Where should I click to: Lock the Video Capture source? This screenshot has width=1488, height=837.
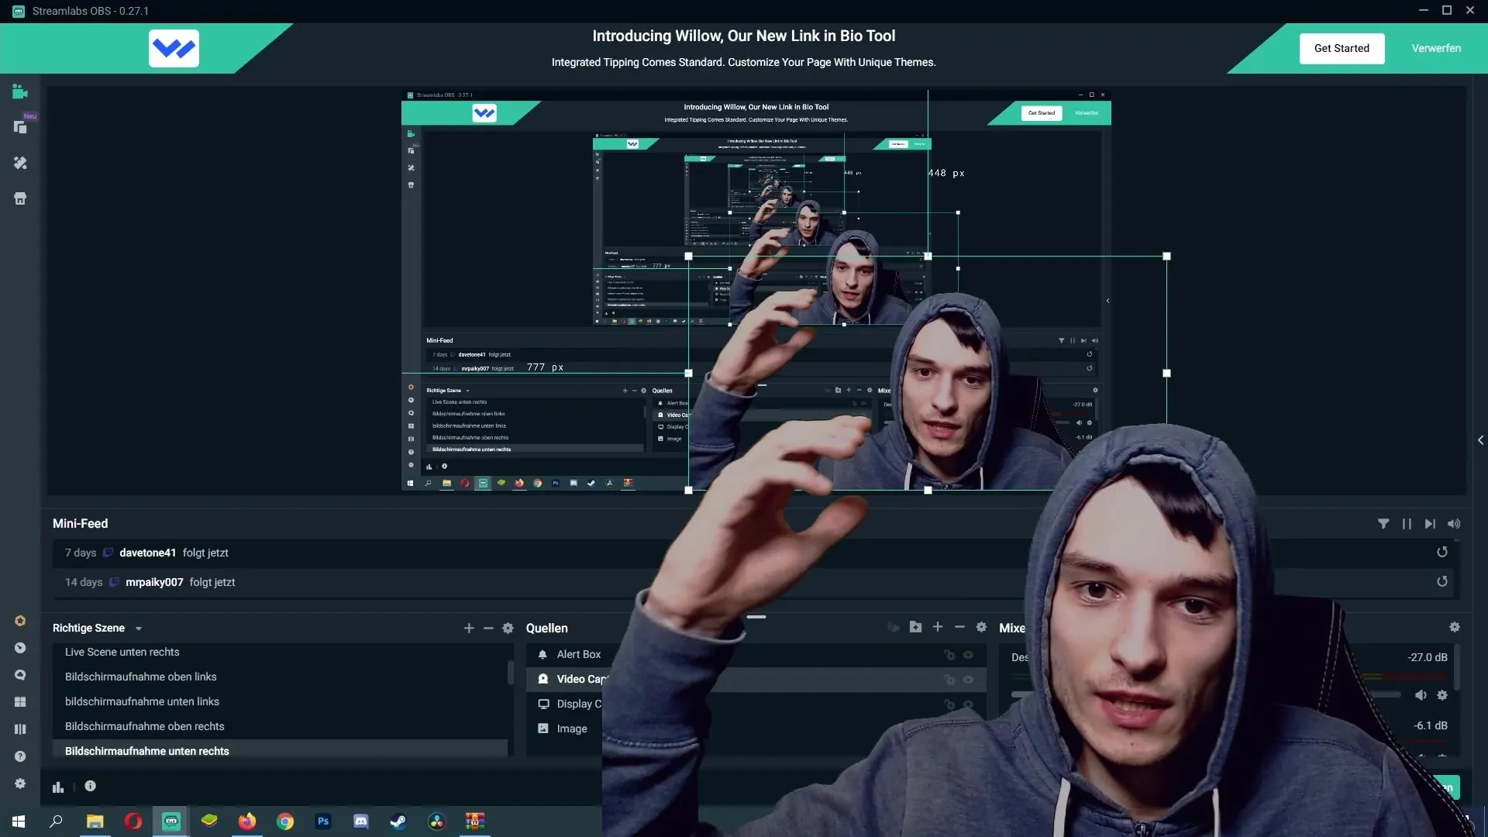click(x=949, y=680)
